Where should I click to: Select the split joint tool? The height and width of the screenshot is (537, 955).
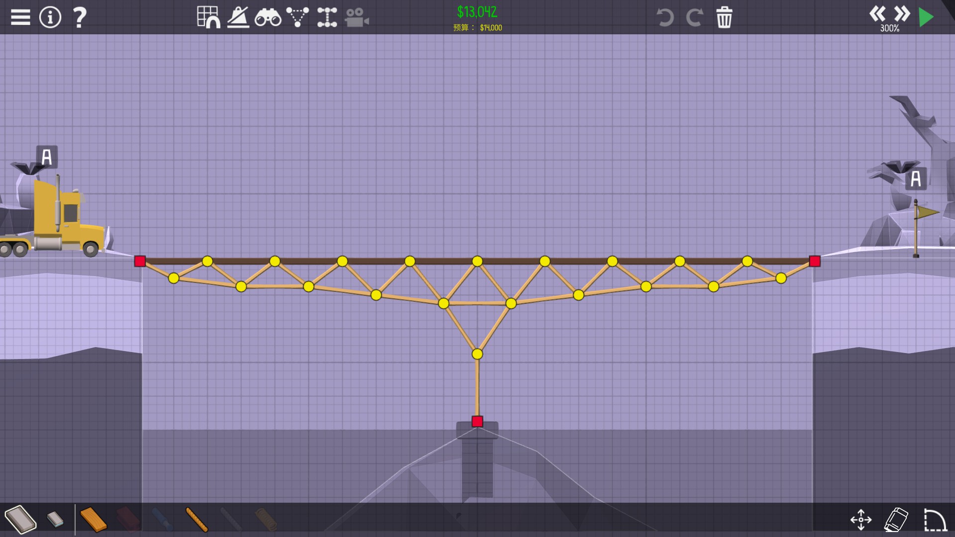click(x=327, y=17)
